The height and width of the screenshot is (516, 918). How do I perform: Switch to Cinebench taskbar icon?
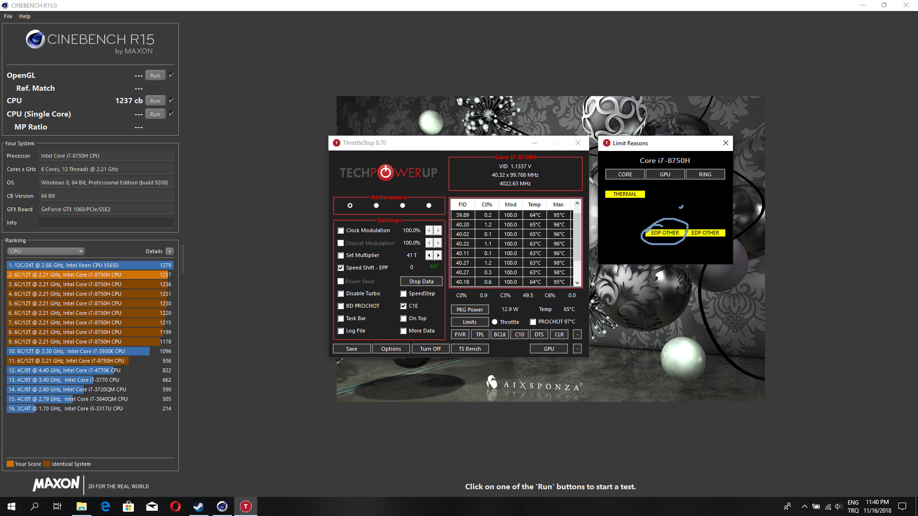(x=222, y=506)
